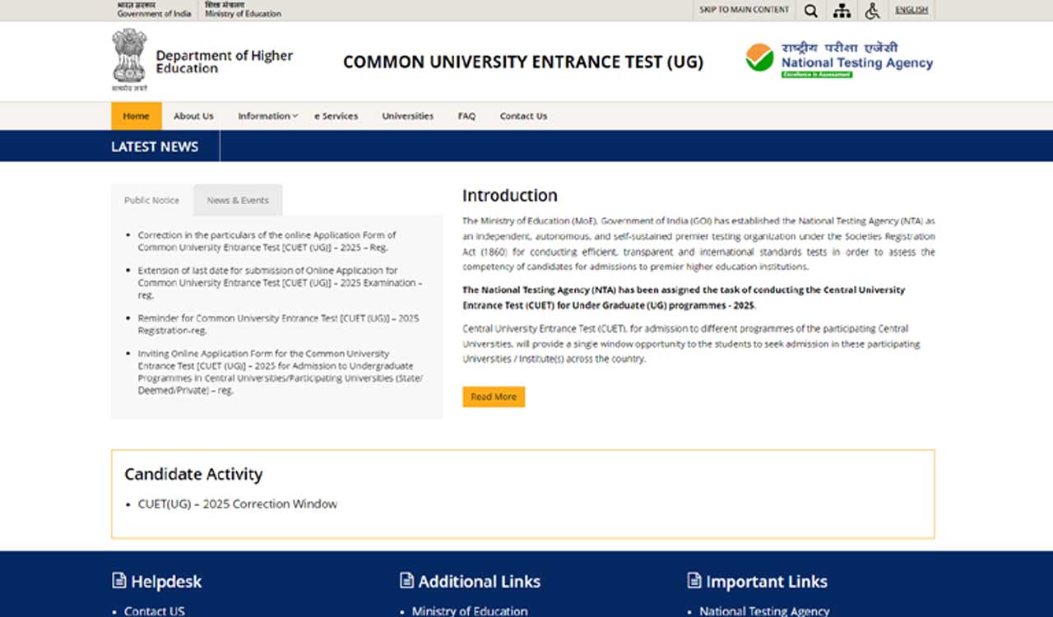
Task: Select the Home menu item
Action: point(136,116)
